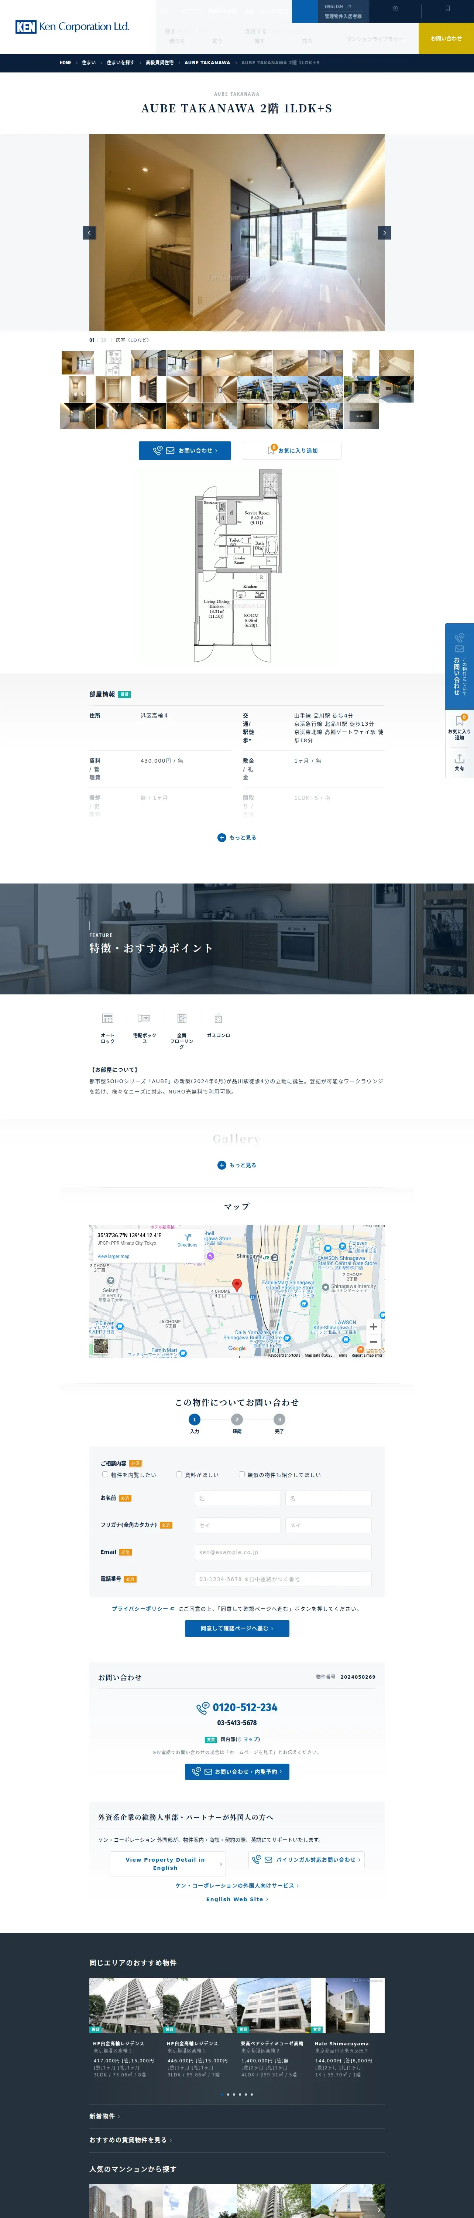The height and width of the screenshot is (2218, 474).
Task: Click form step 1 入力 indicator
Action: coord(195,1420)
